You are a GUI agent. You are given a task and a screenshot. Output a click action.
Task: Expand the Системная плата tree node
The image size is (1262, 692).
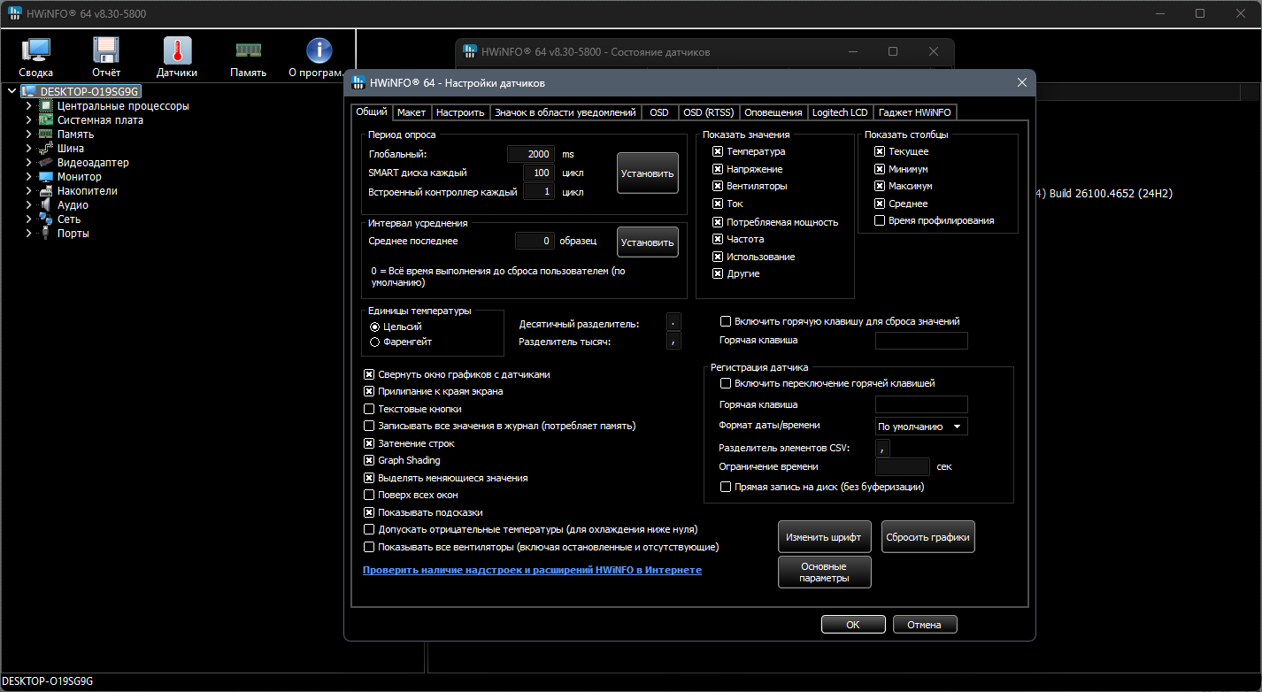click(28, 120)
